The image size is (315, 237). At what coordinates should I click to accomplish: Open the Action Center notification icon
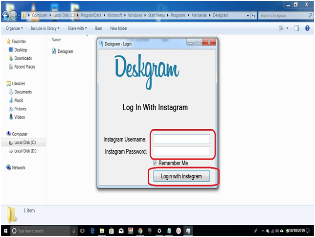[308, 231]
